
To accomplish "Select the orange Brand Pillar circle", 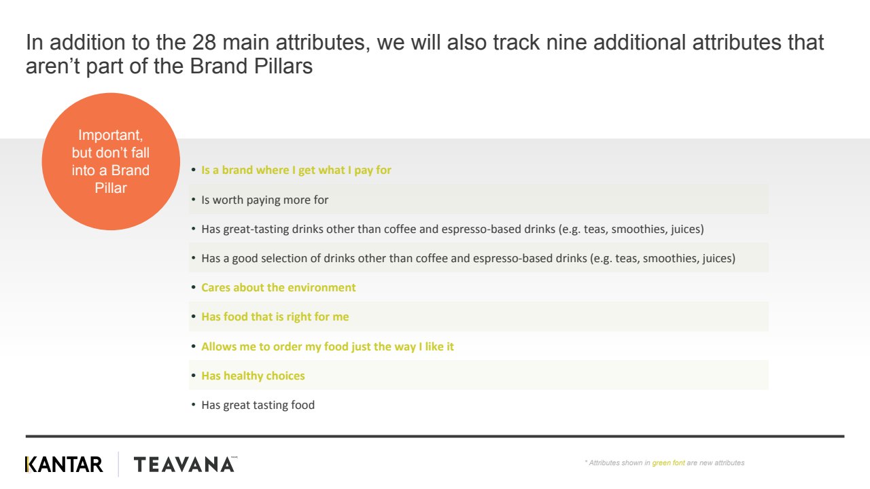I will tap(111, 162).
